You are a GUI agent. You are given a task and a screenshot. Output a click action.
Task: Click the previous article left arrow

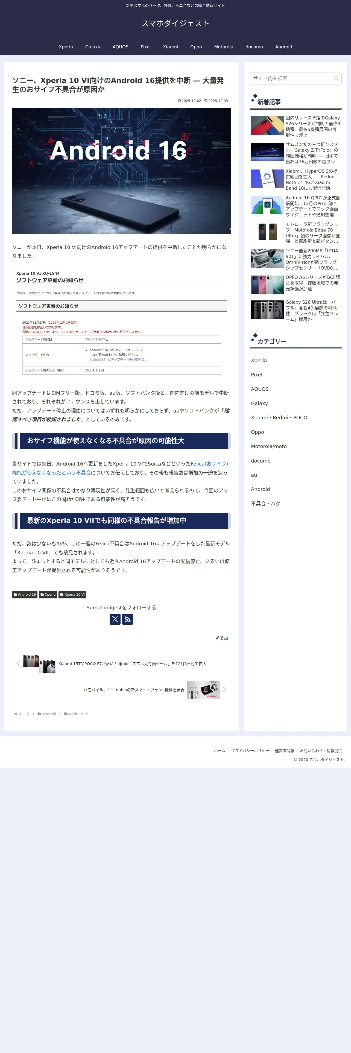[x=18, y=663]
